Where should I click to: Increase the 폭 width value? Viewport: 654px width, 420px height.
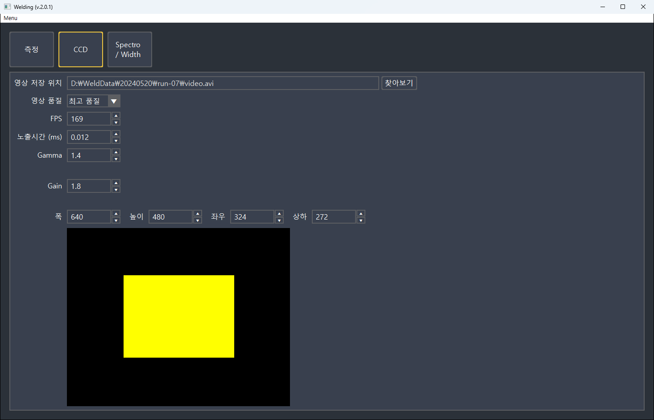click(x=116, y=214)
